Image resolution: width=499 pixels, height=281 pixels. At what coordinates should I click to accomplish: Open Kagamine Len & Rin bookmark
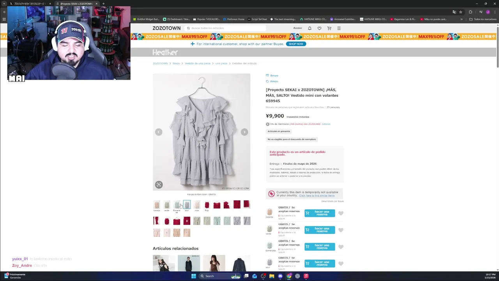[x=403, y=19]
